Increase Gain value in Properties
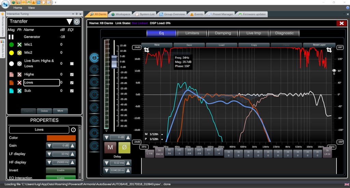350x188 pixels. tap(72, 146)
